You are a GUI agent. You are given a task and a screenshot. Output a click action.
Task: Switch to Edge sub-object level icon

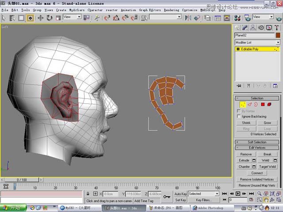coord(249,104)
